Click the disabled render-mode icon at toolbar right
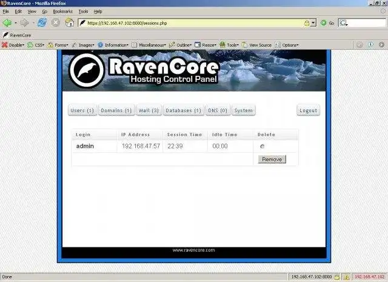Viewport: 388px width, 282px height. point(360,45)
